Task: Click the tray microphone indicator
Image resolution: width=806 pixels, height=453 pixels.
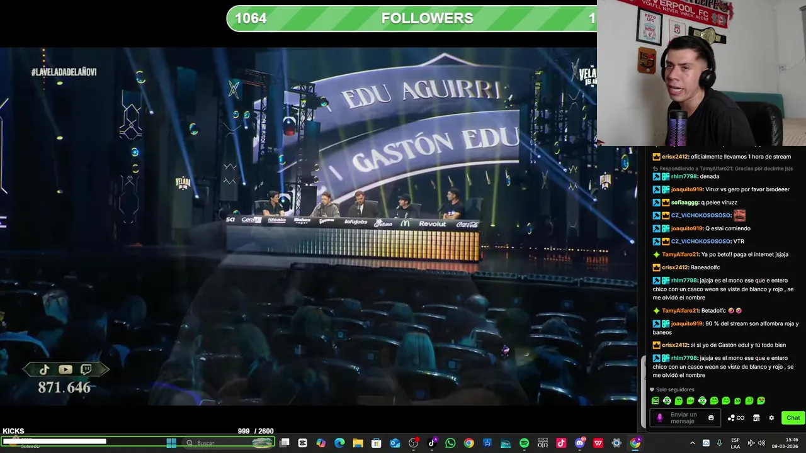Action: click(x=719, y=443)
